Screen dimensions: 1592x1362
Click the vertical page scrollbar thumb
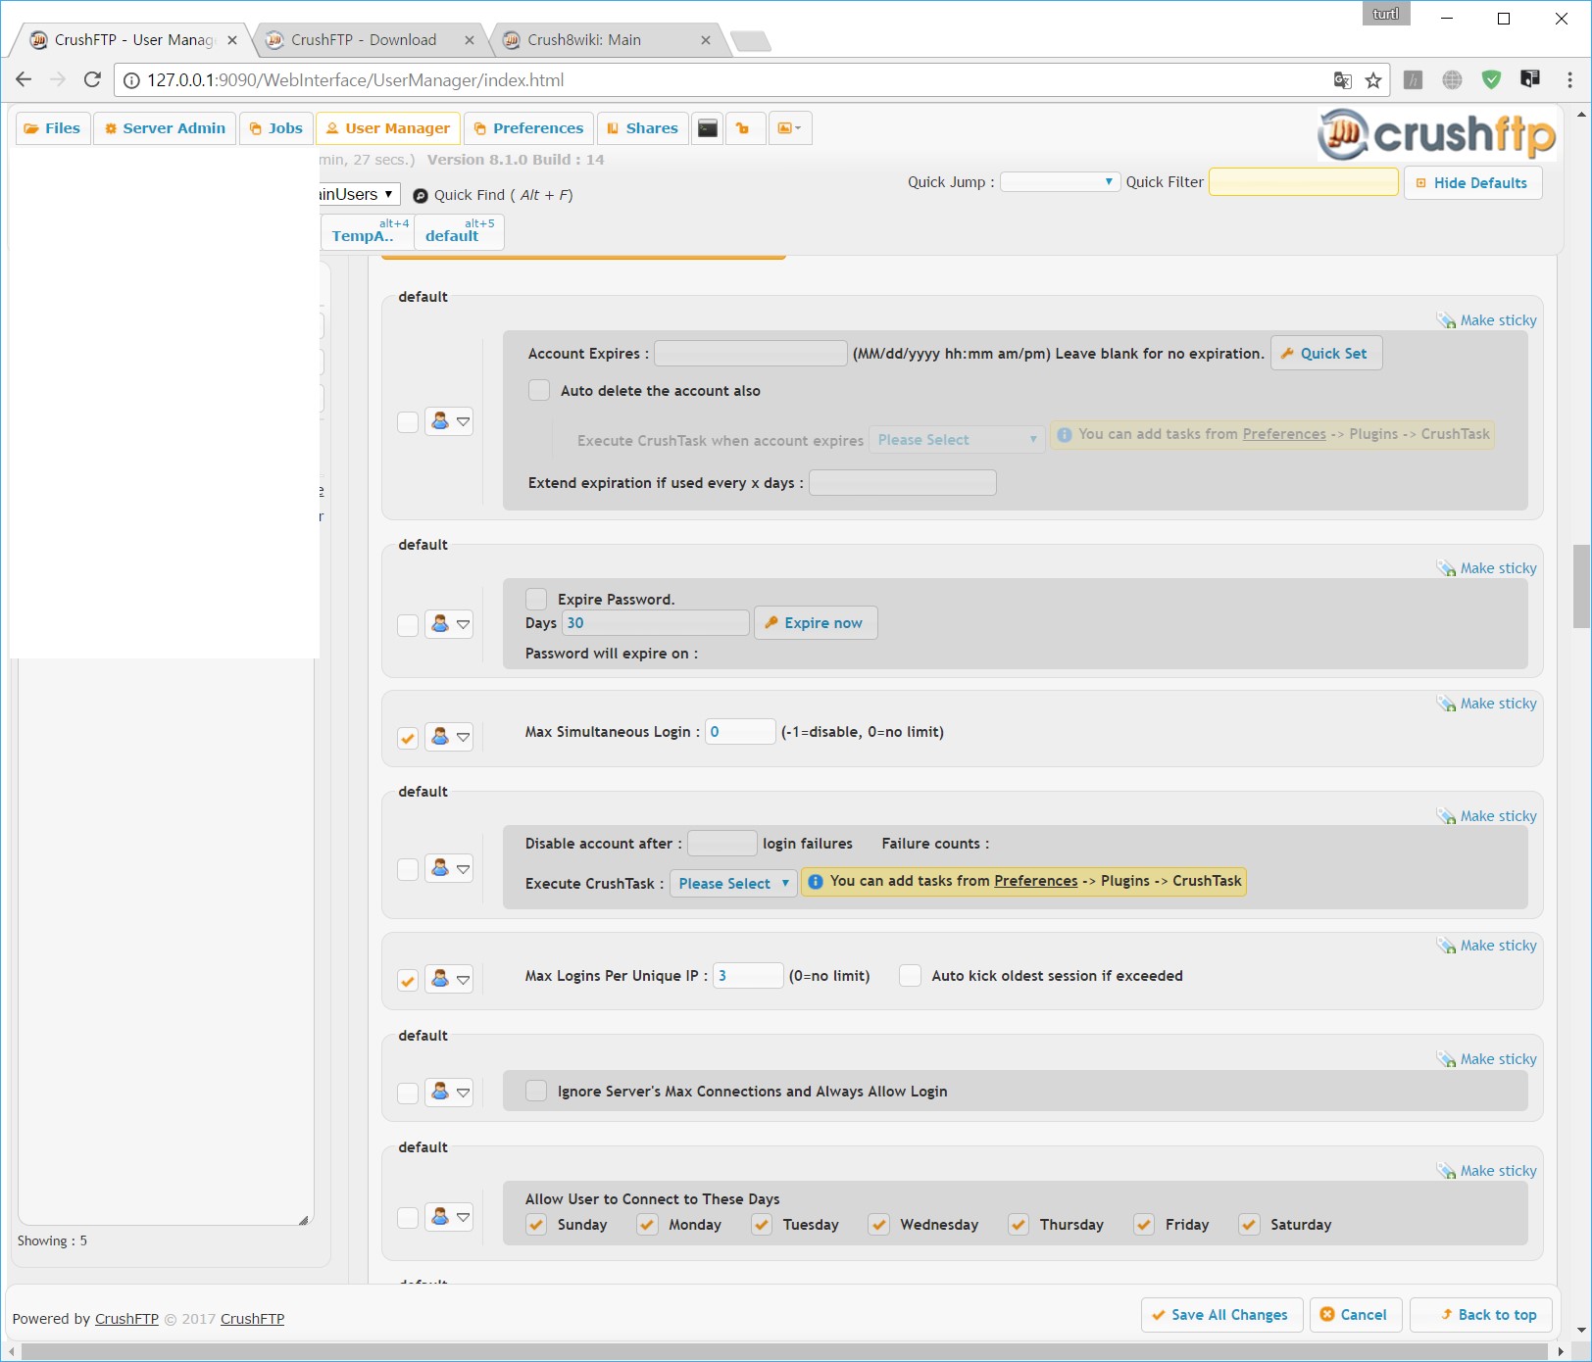(1581, 586)
